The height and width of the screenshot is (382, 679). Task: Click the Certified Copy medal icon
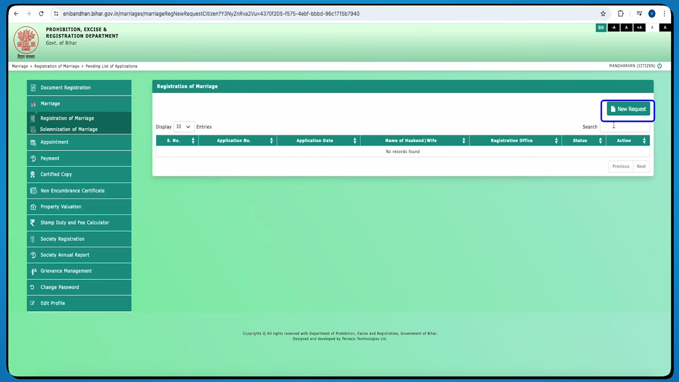pos(33,174)
